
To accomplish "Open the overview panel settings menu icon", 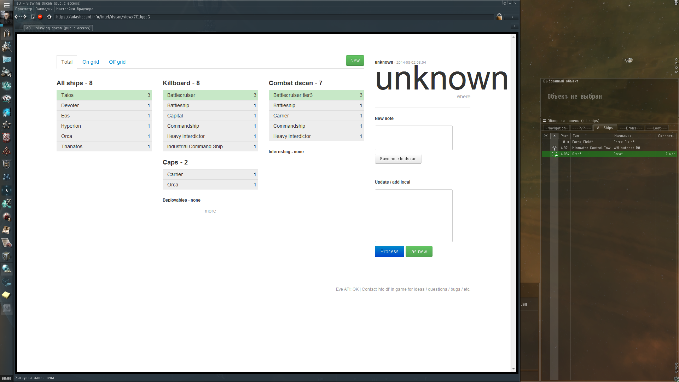I will (x=545, y=121).
